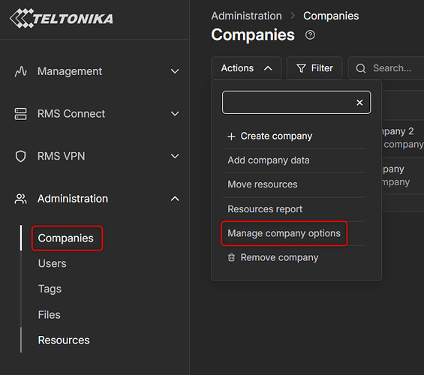The height and width of the screenshot is (375, 424).
Task: Click the RMS Connect server icon
Action: (x=20, y=114)
